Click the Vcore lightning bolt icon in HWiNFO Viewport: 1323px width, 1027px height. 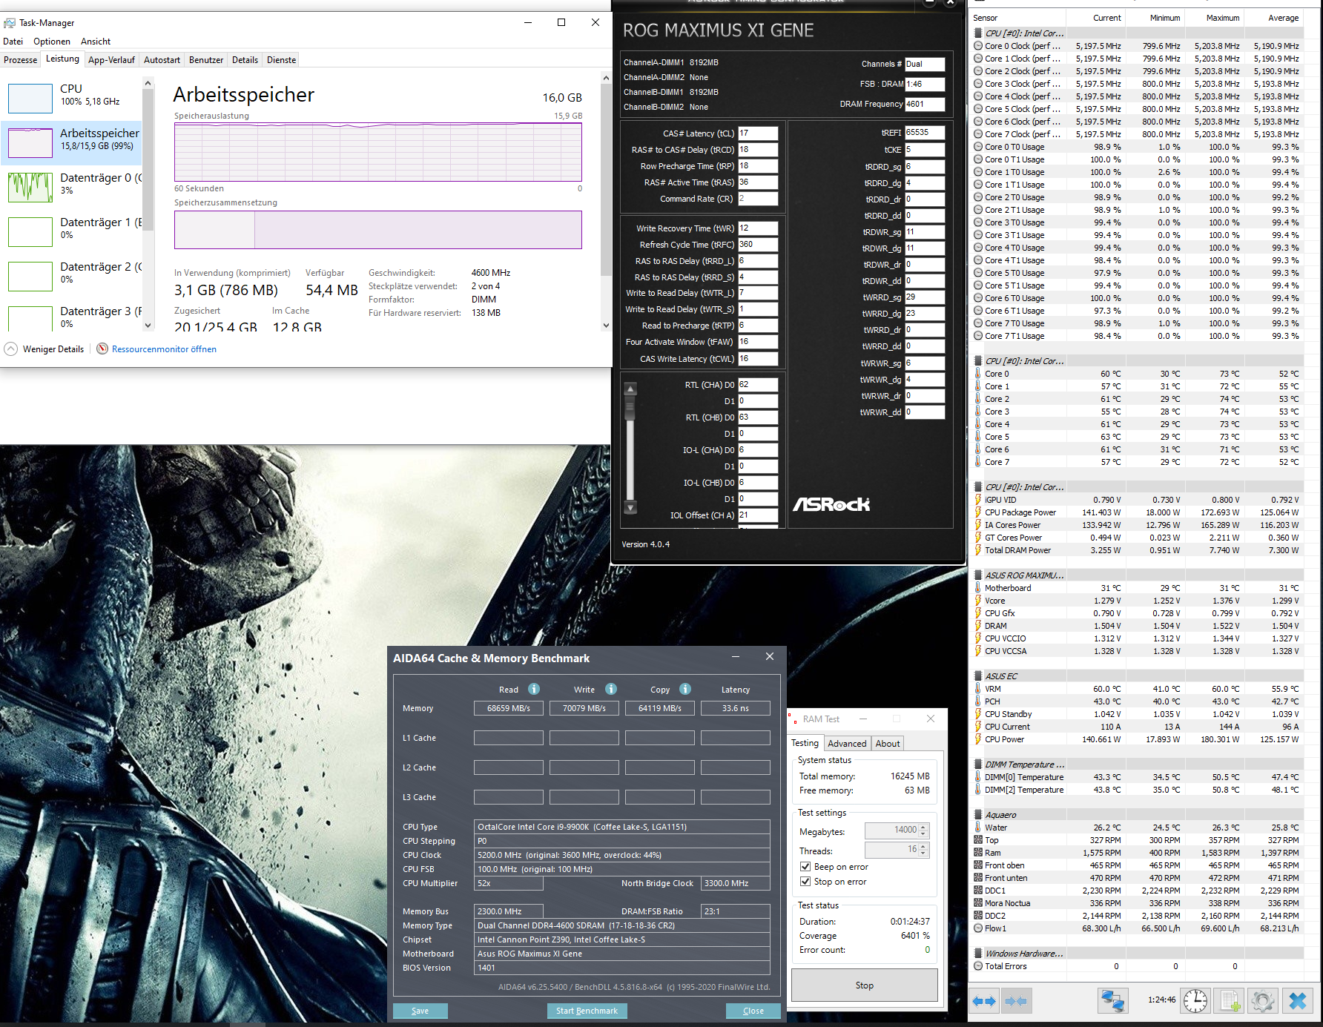click(x=978, y=601)
